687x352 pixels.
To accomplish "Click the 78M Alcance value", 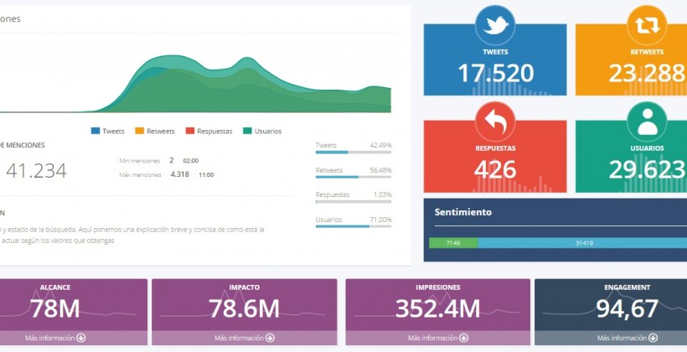I will (x=54, y=308).
